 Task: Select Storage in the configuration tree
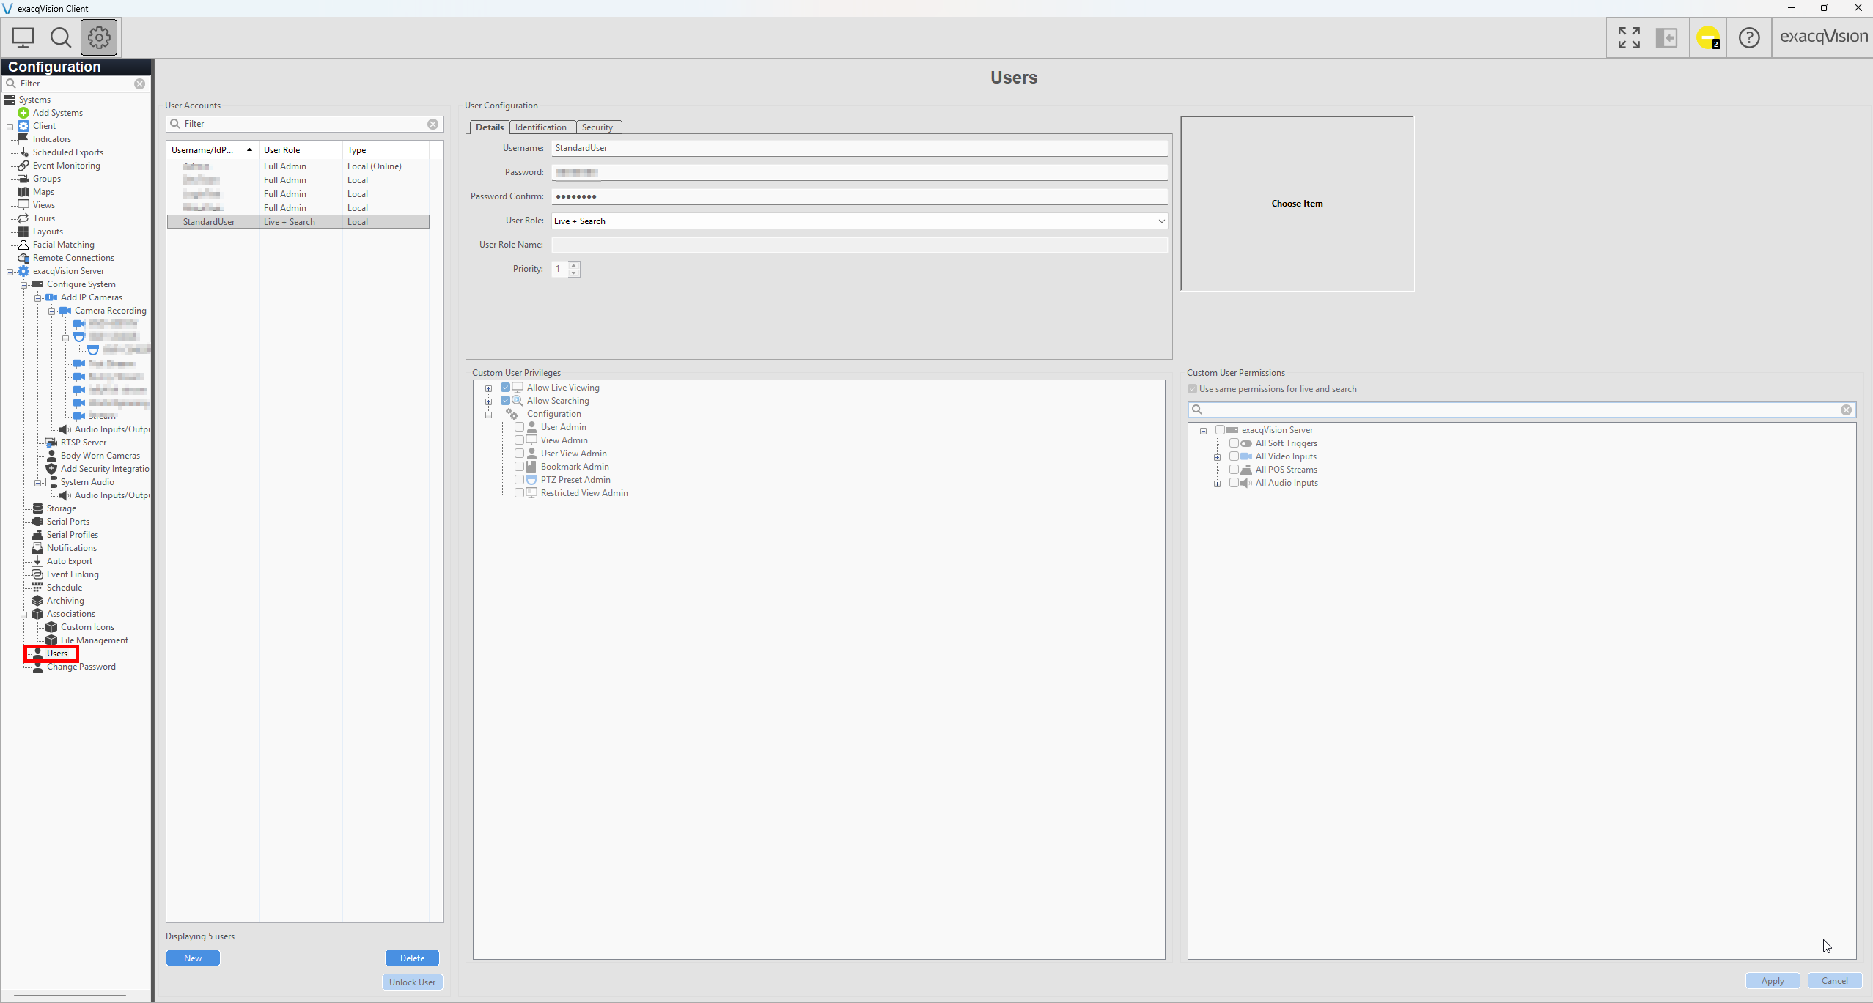coord(61,508)
